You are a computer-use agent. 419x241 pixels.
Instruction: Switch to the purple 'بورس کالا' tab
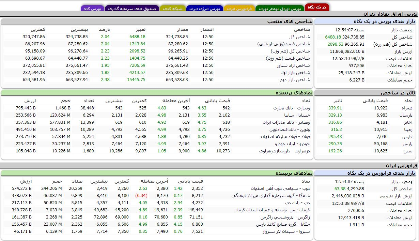point(92,9)
